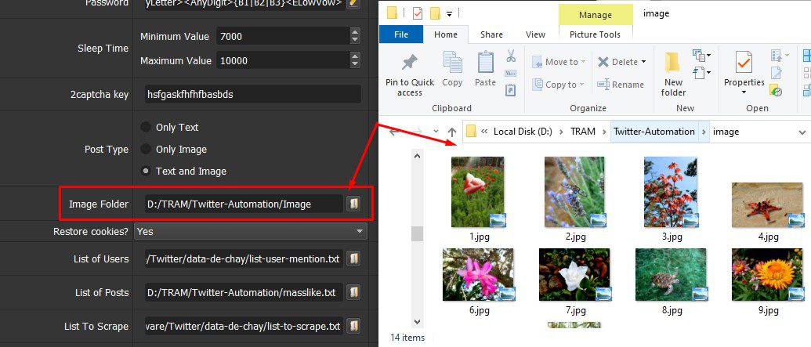Click quick access toolbar New folder icon
Image resolution: width=811 pixels, height=347 pixels.
[435, 13]
